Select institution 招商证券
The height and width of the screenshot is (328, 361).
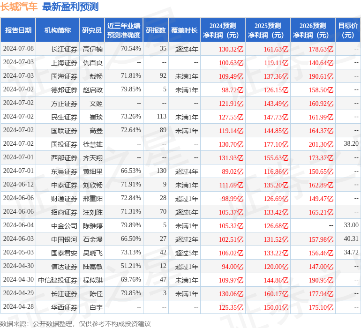click(64, 212)
